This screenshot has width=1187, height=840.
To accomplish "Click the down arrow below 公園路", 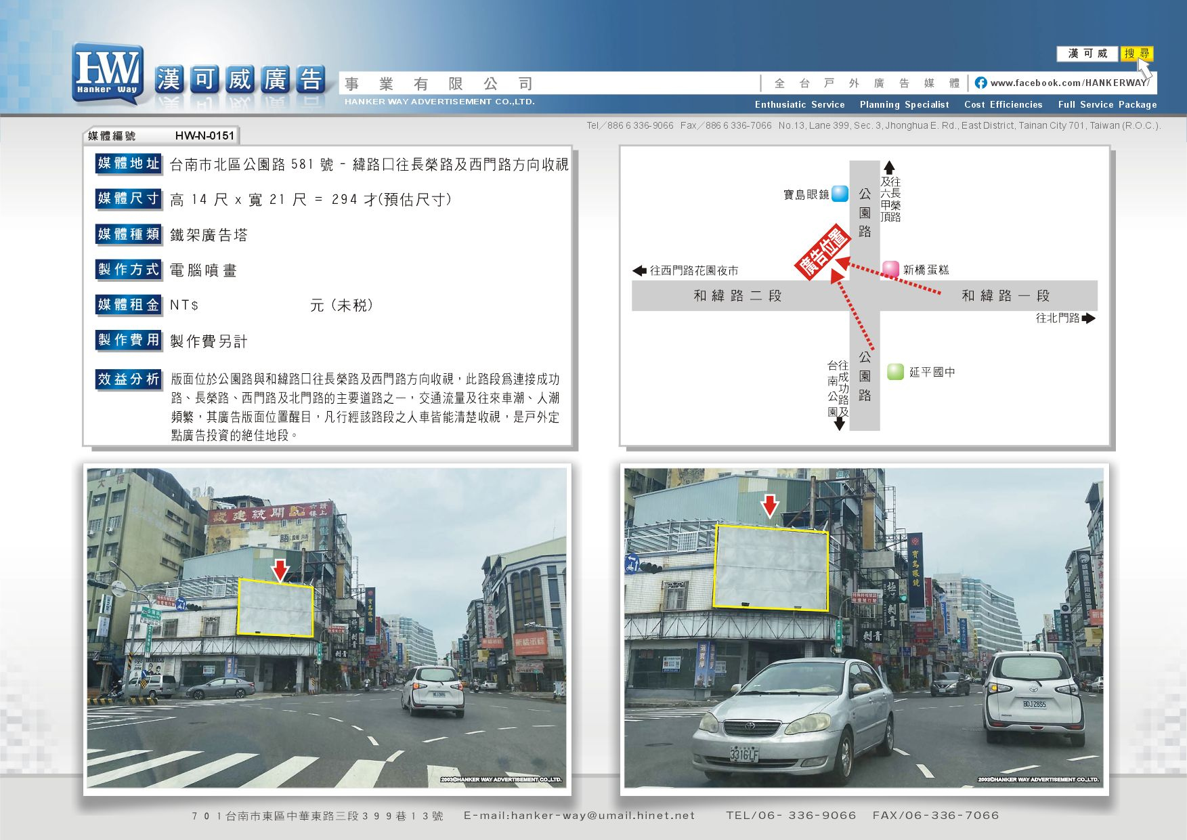I will point(840,424).
